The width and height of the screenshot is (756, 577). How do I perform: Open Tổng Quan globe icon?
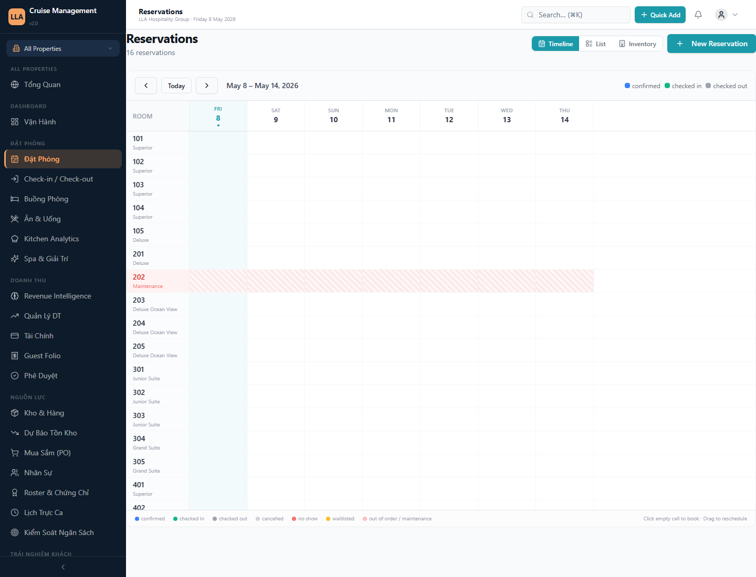point(15,84)
